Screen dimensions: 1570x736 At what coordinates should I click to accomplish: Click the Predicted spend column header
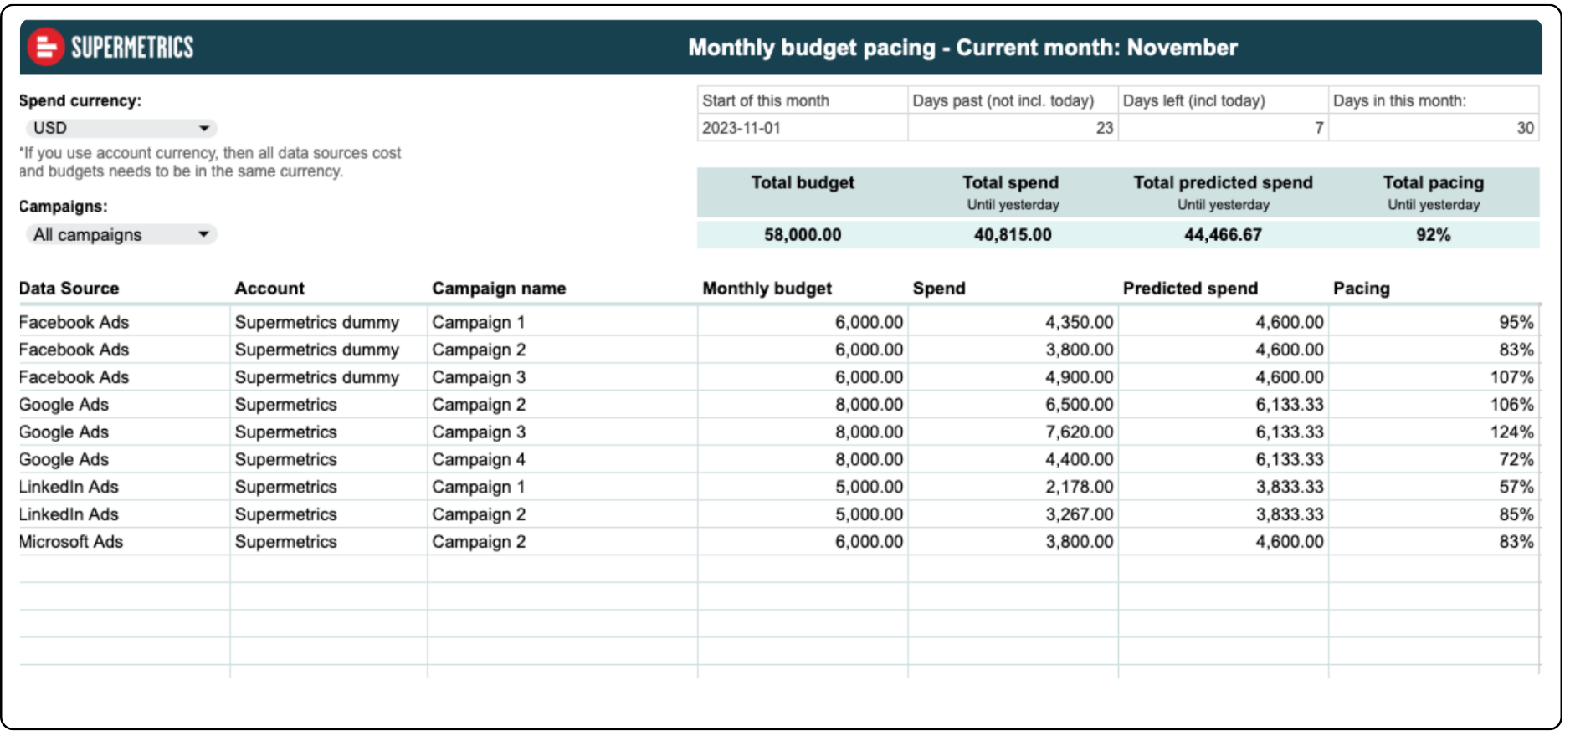click(1189, 289)
